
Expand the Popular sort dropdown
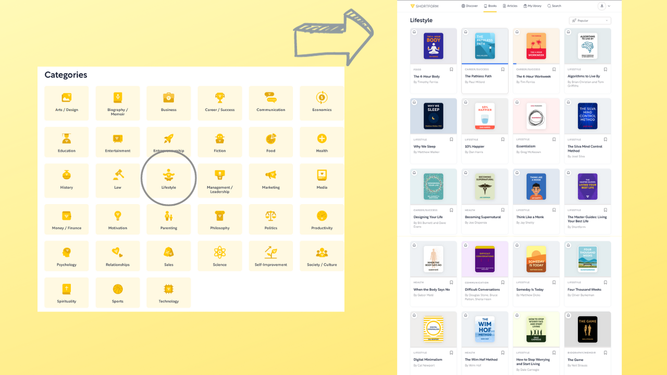(x=590, y=20)
